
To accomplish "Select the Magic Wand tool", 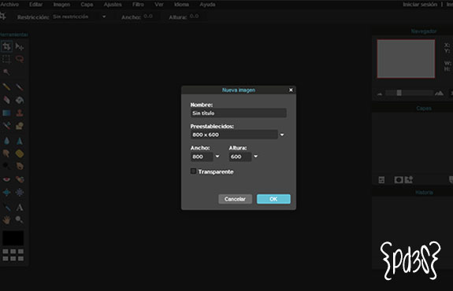I will point(6,72).
